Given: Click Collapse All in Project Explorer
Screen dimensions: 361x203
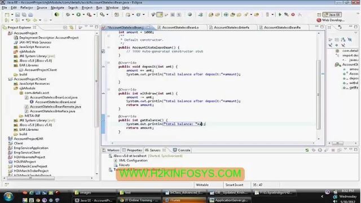Looking at the screenshot, I should [x=65, y=28].
